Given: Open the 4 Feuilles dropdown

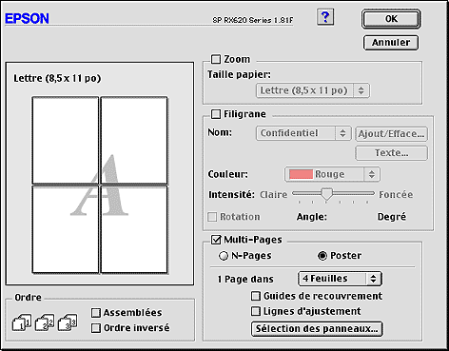Looking at the screenshot, I should point(340,279).
